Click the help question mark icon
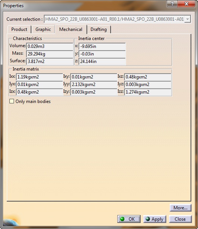 (172, 4)
